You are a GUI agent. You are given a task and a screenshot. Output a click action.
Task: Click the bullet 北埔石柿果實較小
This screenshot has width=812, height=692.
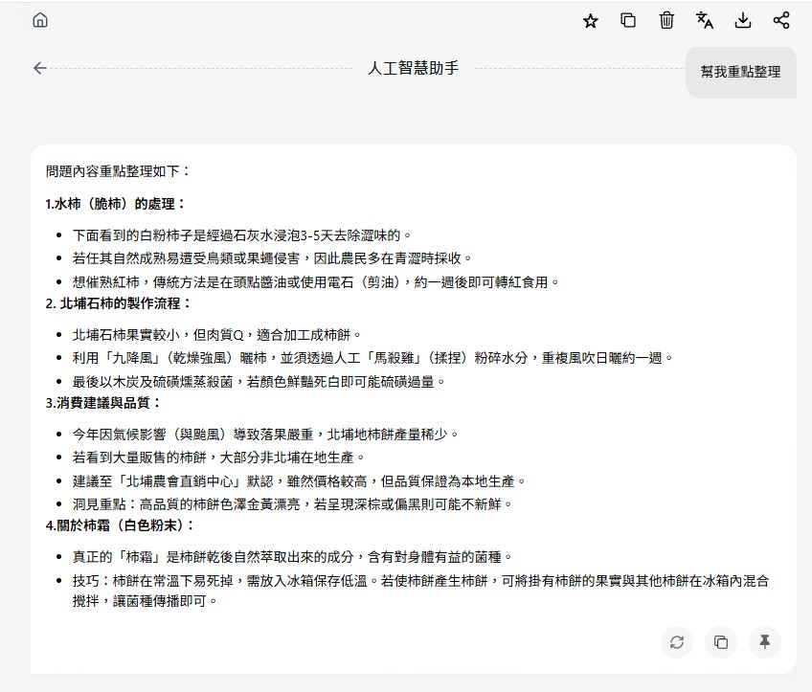(217, 335)
